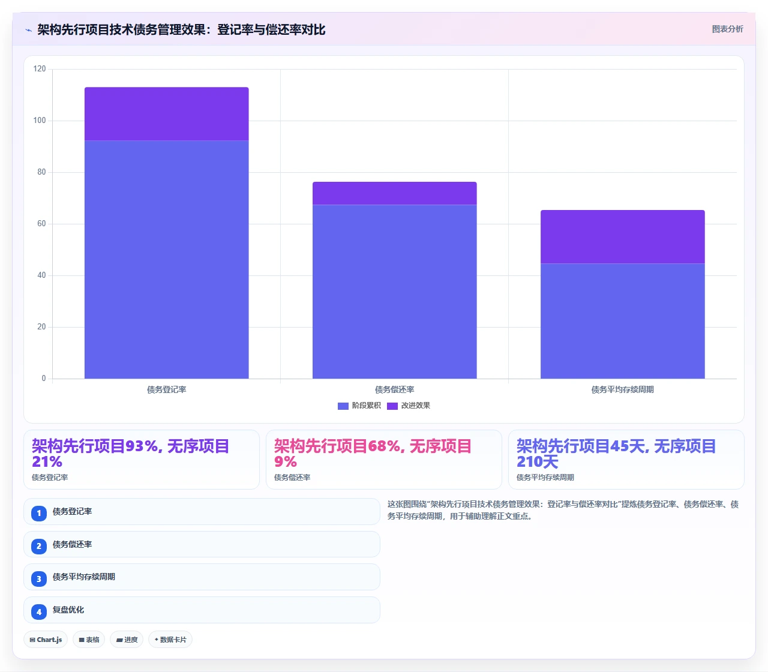Click the 改进效果 legend label
Image resolution: width=768 pixels, height=672 pixels.
415,406
